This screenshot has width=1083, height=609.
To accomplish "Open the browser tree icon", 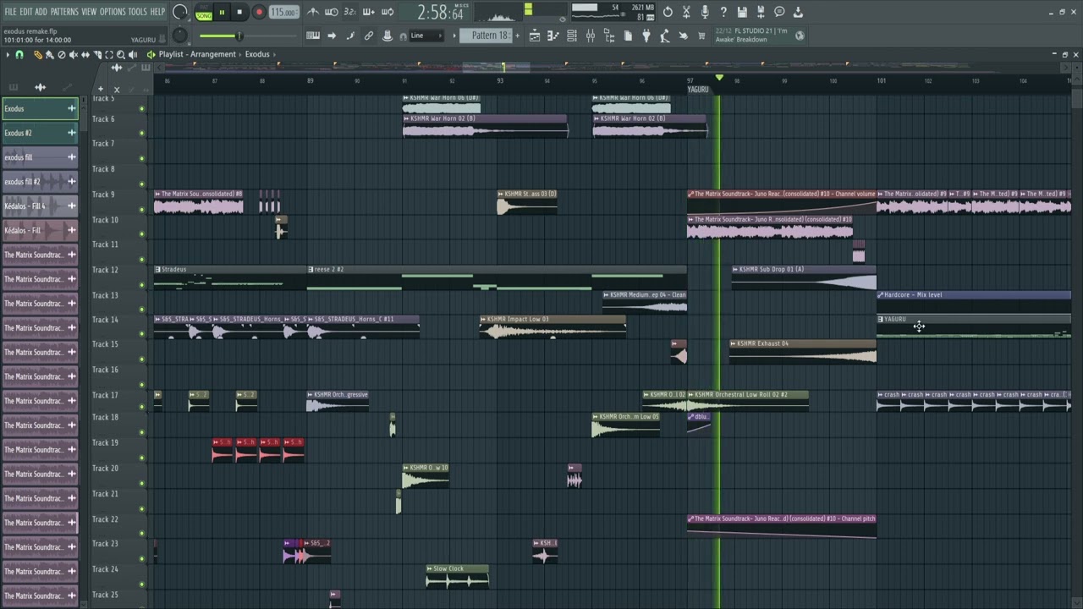I will click(x=609, y=36).
